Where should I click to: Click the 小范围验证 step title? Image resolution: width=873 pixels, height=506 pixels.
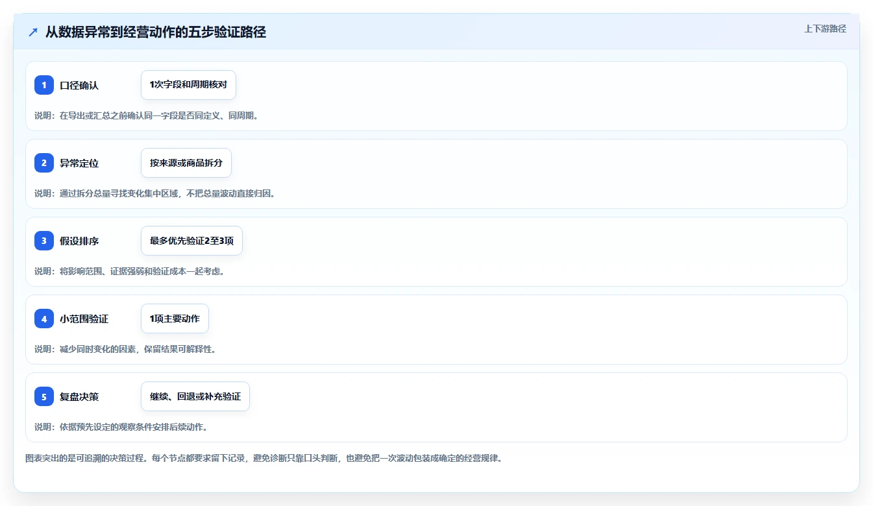click(84, 319)
